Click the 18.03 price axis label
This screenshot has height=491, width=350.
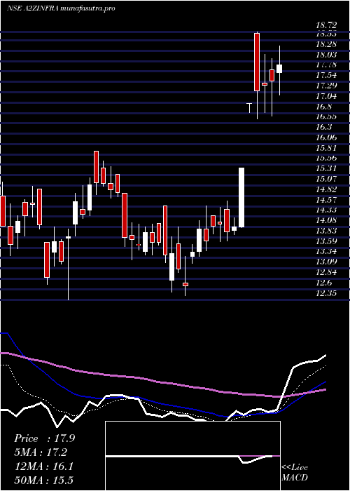(326, 55)
